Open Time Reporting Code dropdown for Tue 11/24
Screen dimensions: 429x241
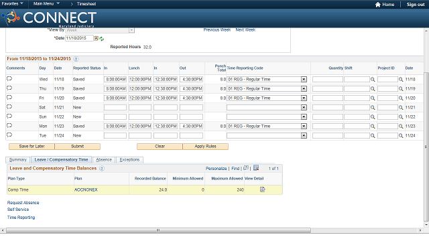coord(304,135)
